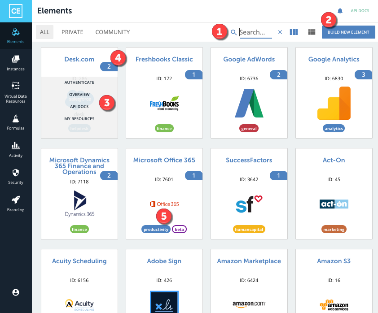Click the Acuity Scheduling logo
The image size is (378, 313).
[x=79, y=305]
